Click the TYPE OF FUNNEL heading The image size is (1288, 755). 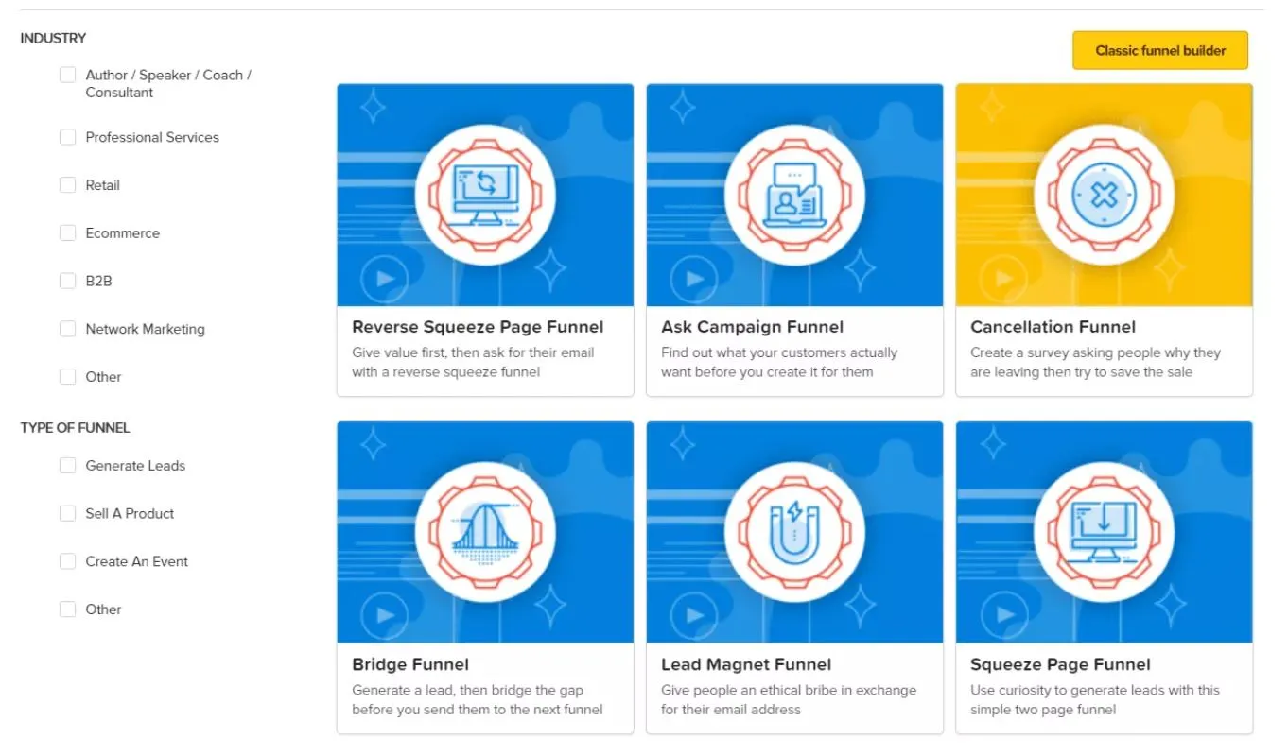pos(75,428)
